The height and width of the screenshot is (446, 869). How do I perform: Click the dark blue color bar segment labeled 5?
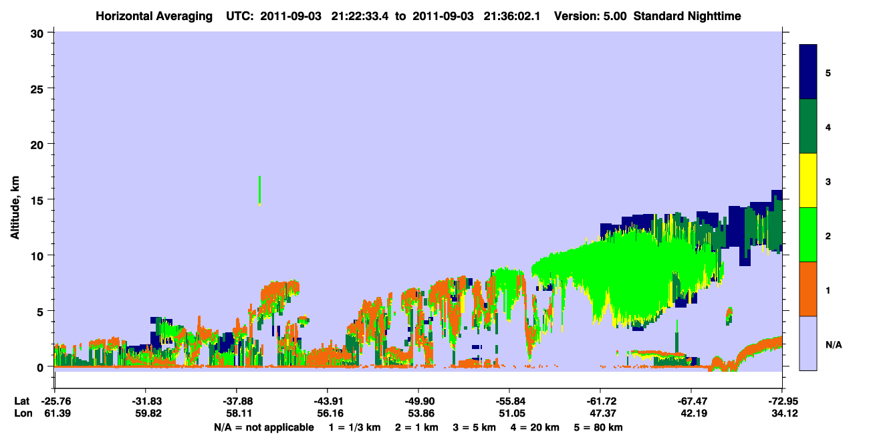point(808,72)
